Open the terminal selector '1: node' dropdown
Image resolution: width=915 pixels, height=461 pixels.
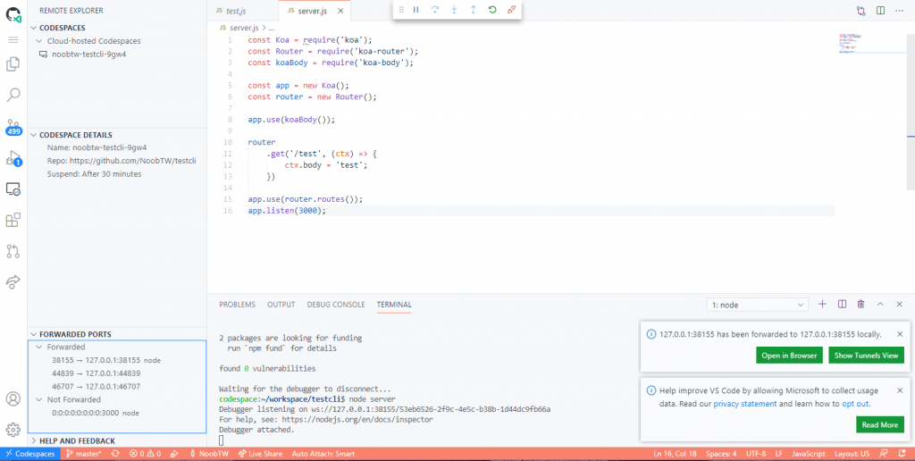pyautogui.click(x=758, y=305)
